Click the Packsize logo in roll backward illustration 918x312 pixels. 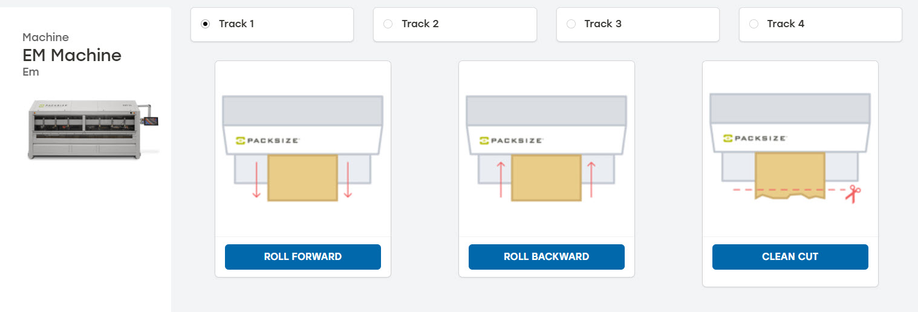512,140
